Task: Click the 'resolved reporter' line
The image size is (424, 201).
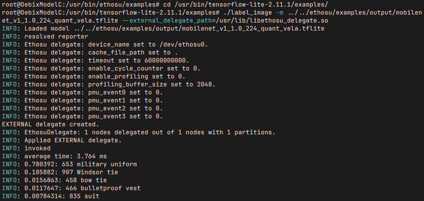Action: point(45,36)
